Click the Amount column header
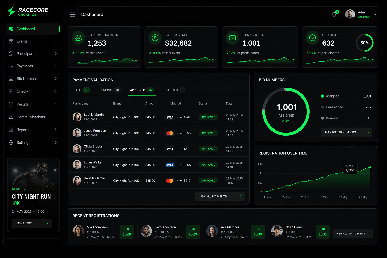This screenshot has width=387, height=258. click(151, 103)
